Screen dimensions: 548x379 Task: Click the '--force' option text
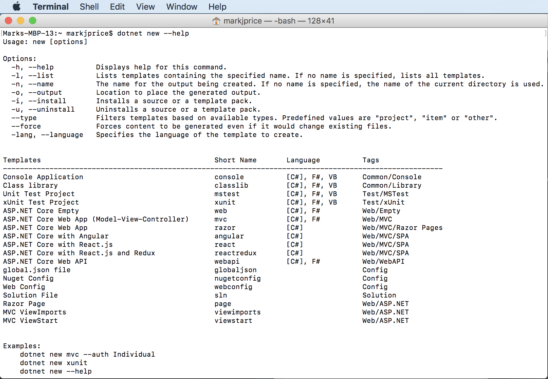pos(26,126)
